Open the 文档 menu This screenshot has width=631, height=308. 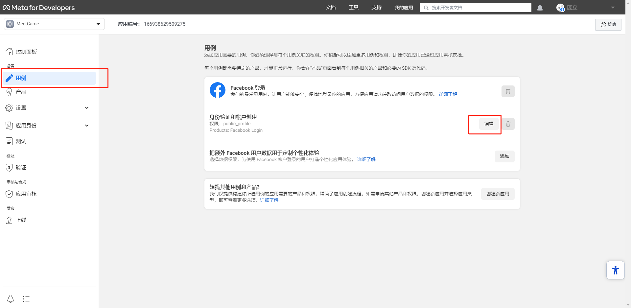331,8
